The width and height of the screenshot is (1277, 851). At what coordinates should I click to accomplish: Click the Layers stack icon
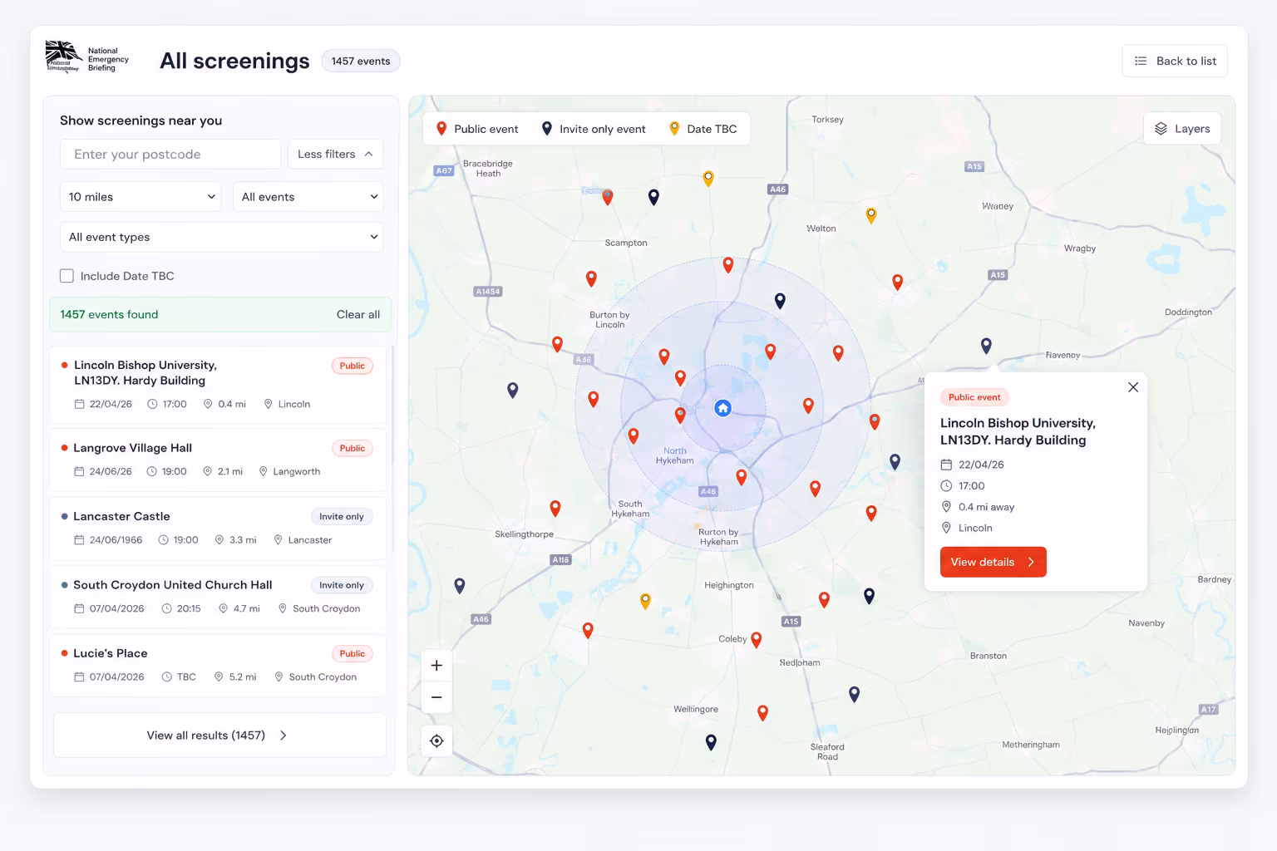coord(1161,129)
